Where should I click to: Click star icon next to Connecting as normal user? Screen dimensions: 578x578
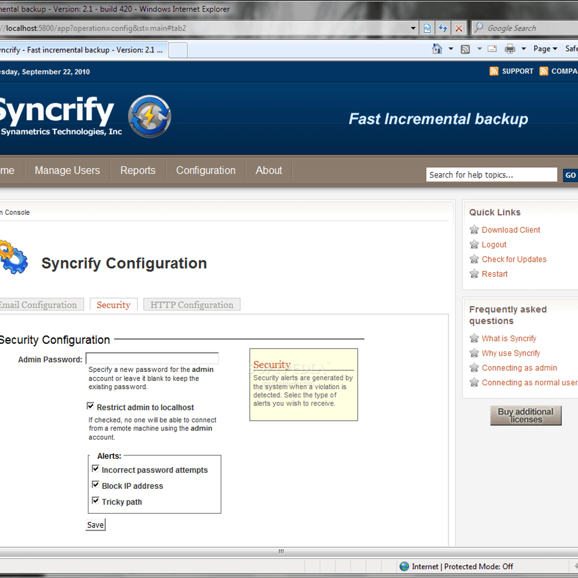474,382
